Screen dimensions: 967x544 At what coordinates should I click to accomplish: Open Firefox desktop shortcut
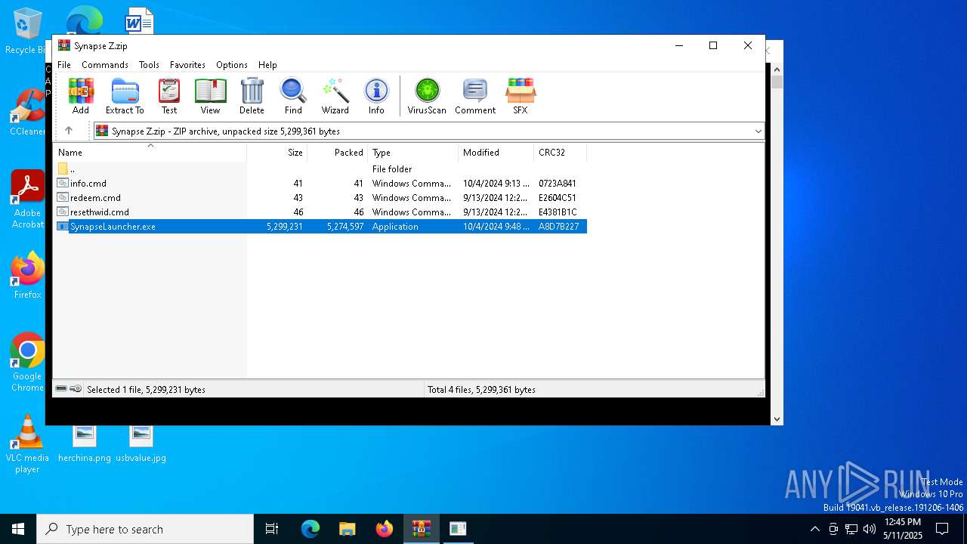click(x=27, y=275)
